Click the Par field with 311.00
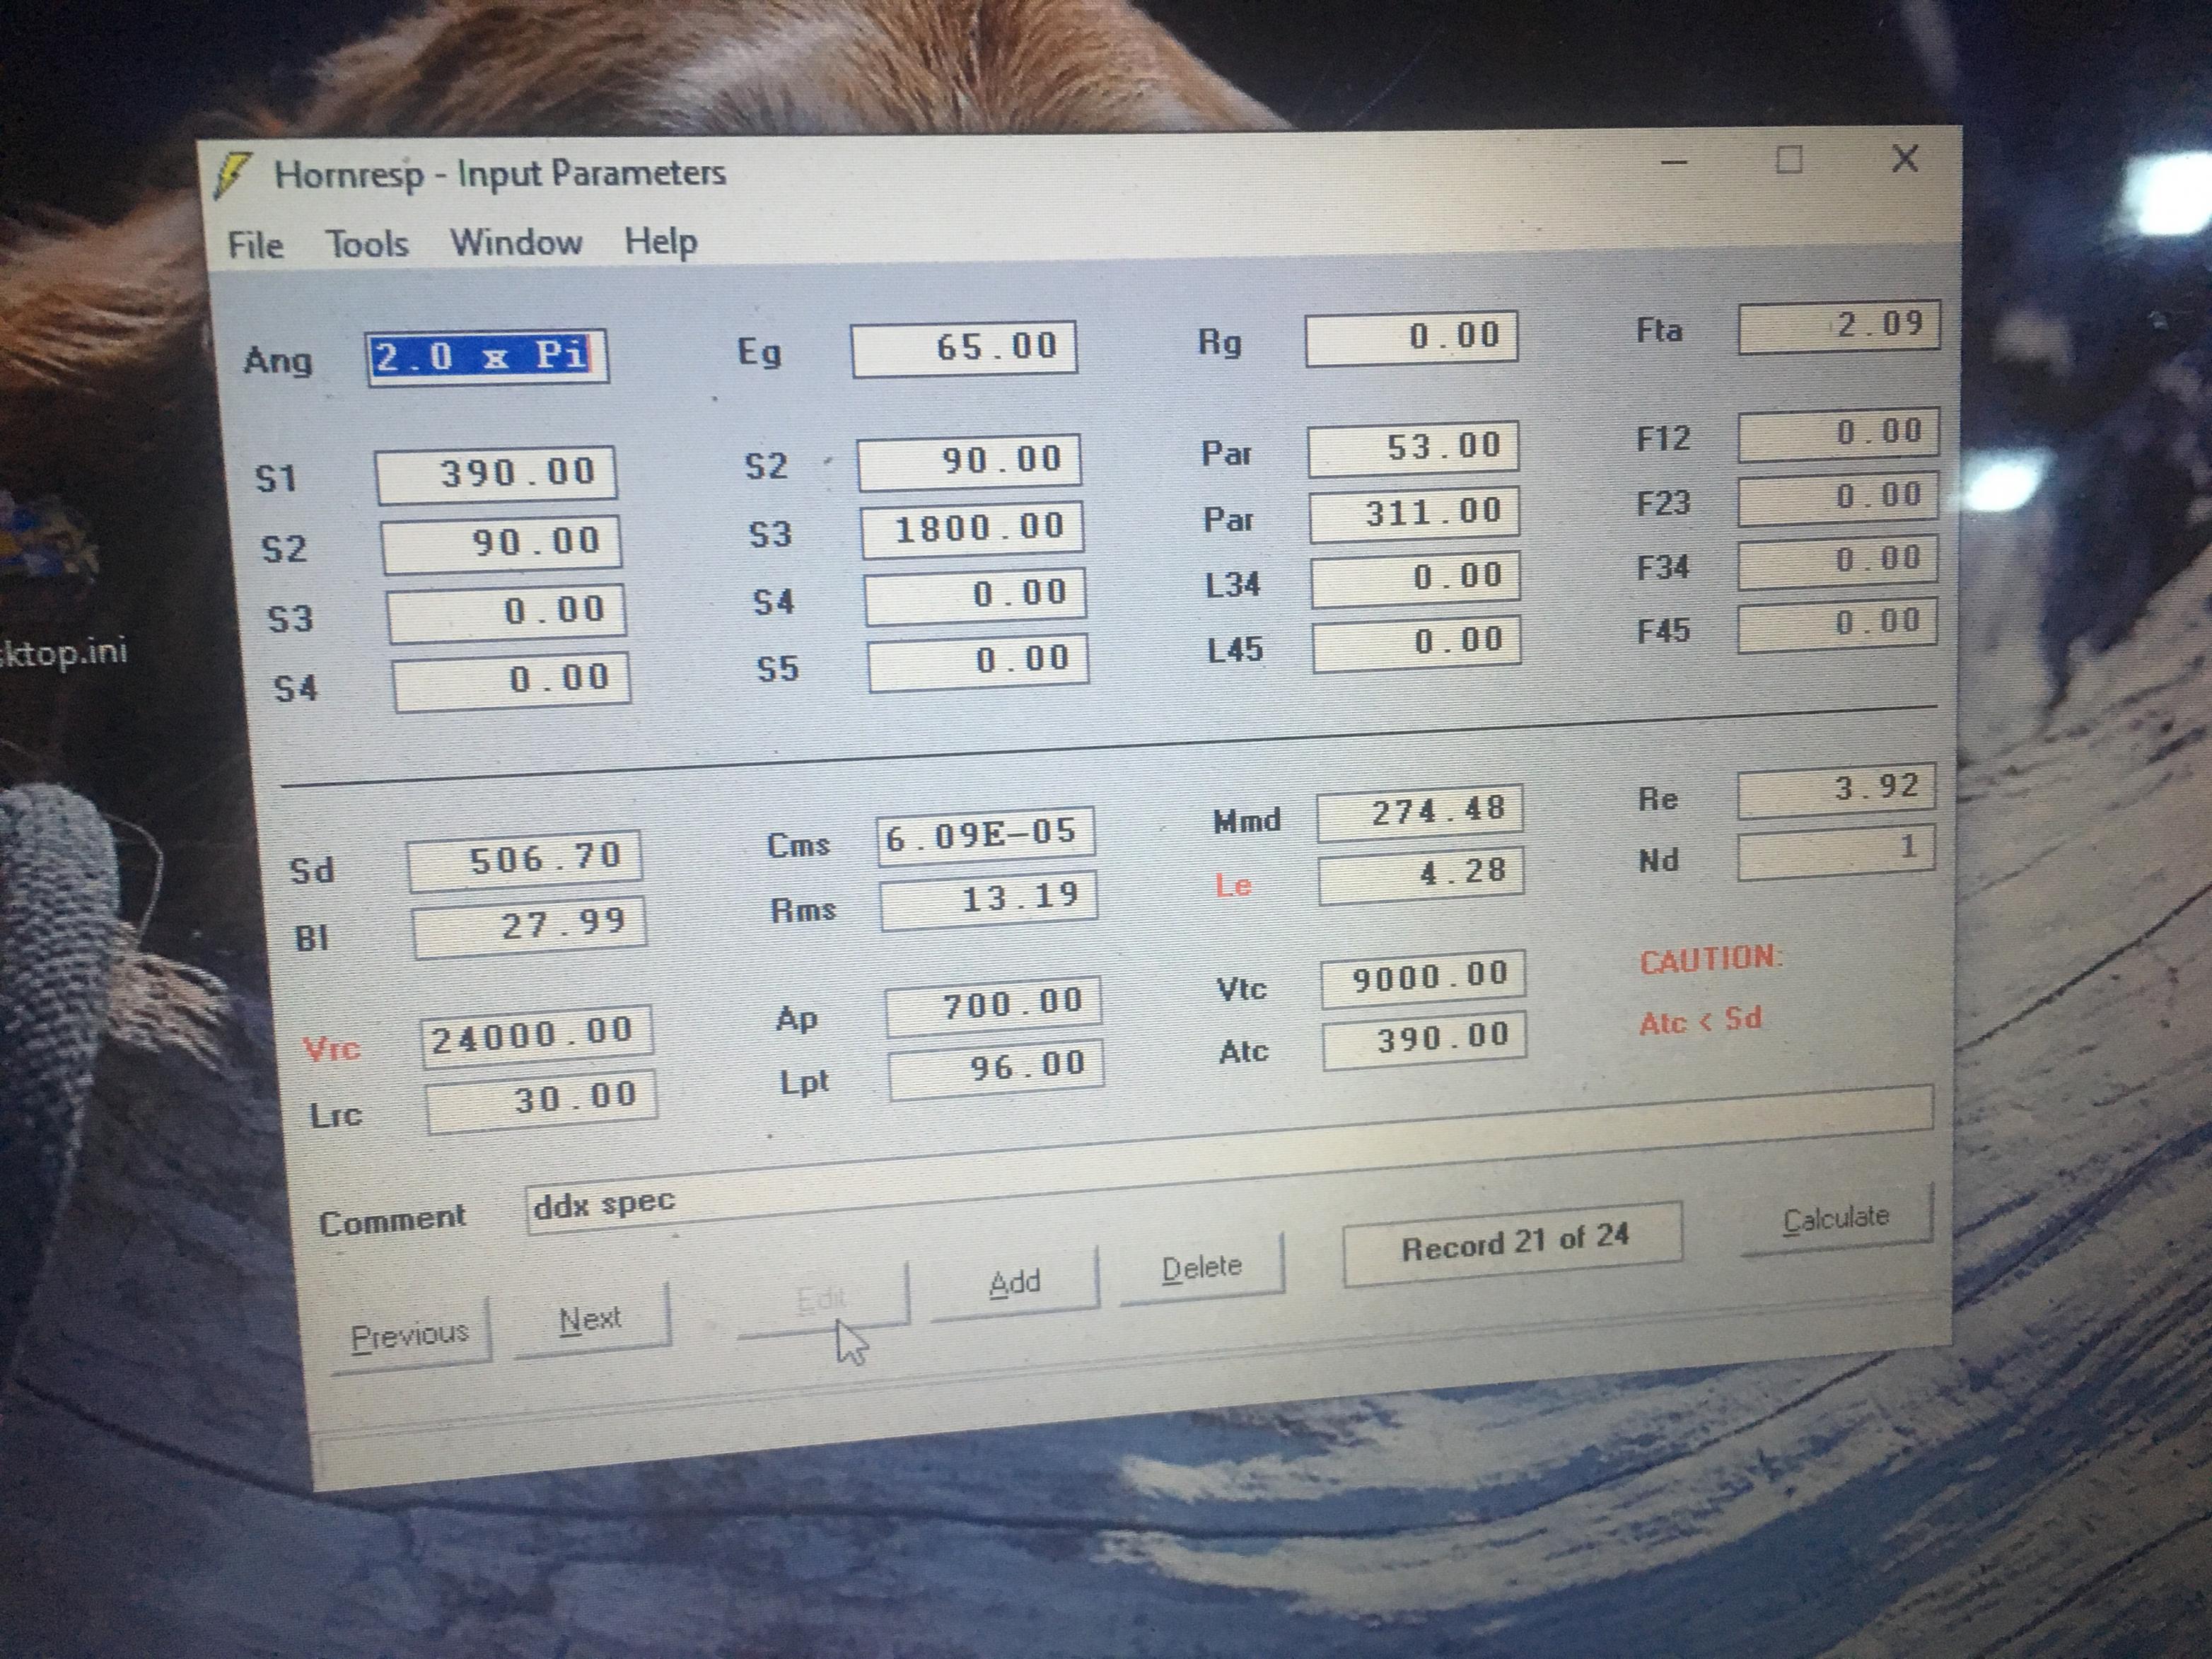Image resolution: width=2212 pixels, height=1659 pixels. click(1414, 514)
